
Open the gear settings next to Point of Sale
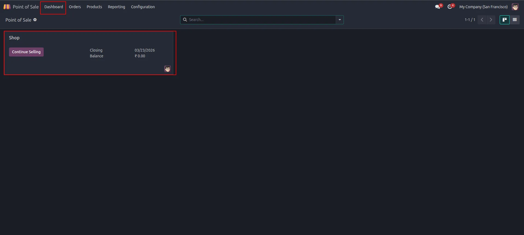point(35,20)
